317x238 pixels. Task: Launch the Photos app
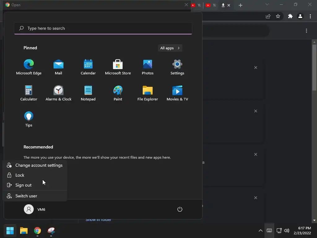(148, 67)
